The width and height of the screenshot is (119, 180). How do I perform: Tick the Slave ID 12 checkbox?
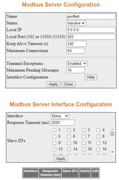click(98, 143)
